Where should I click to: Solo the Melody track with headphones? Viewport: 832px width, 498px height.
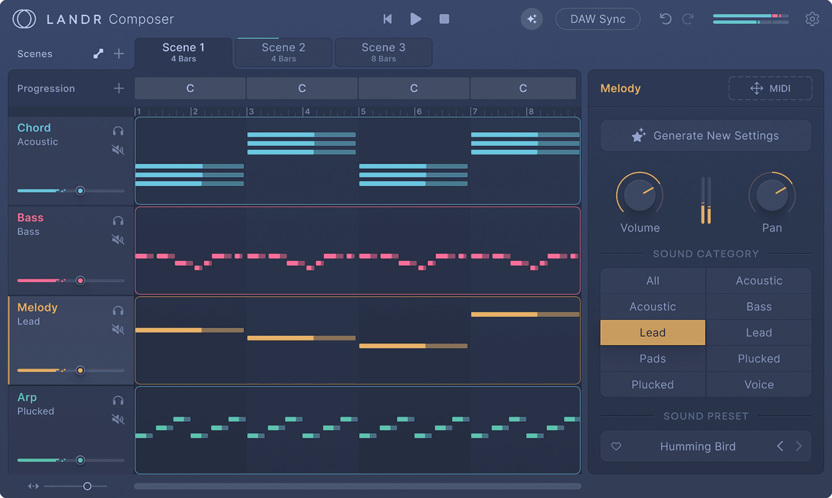pyautogui.click(x=118, y=311)
